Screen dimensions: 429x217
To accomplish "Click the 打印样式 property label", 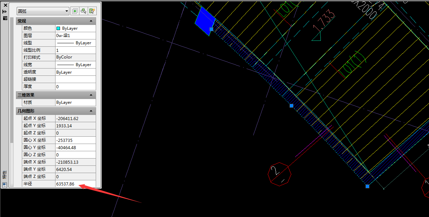I will pyautogui.click(x=32, y=57).
